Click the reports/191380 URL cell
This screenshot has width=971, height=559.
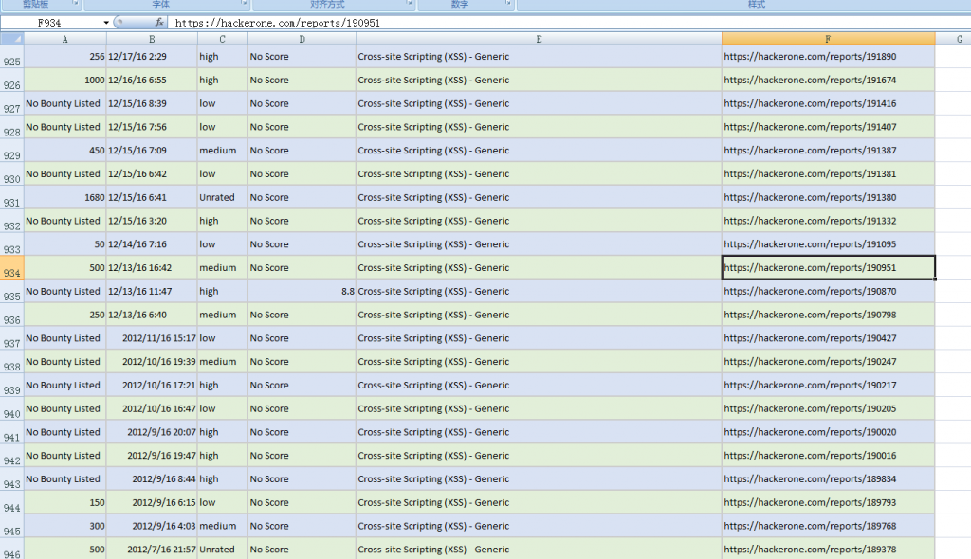(828, 197)
